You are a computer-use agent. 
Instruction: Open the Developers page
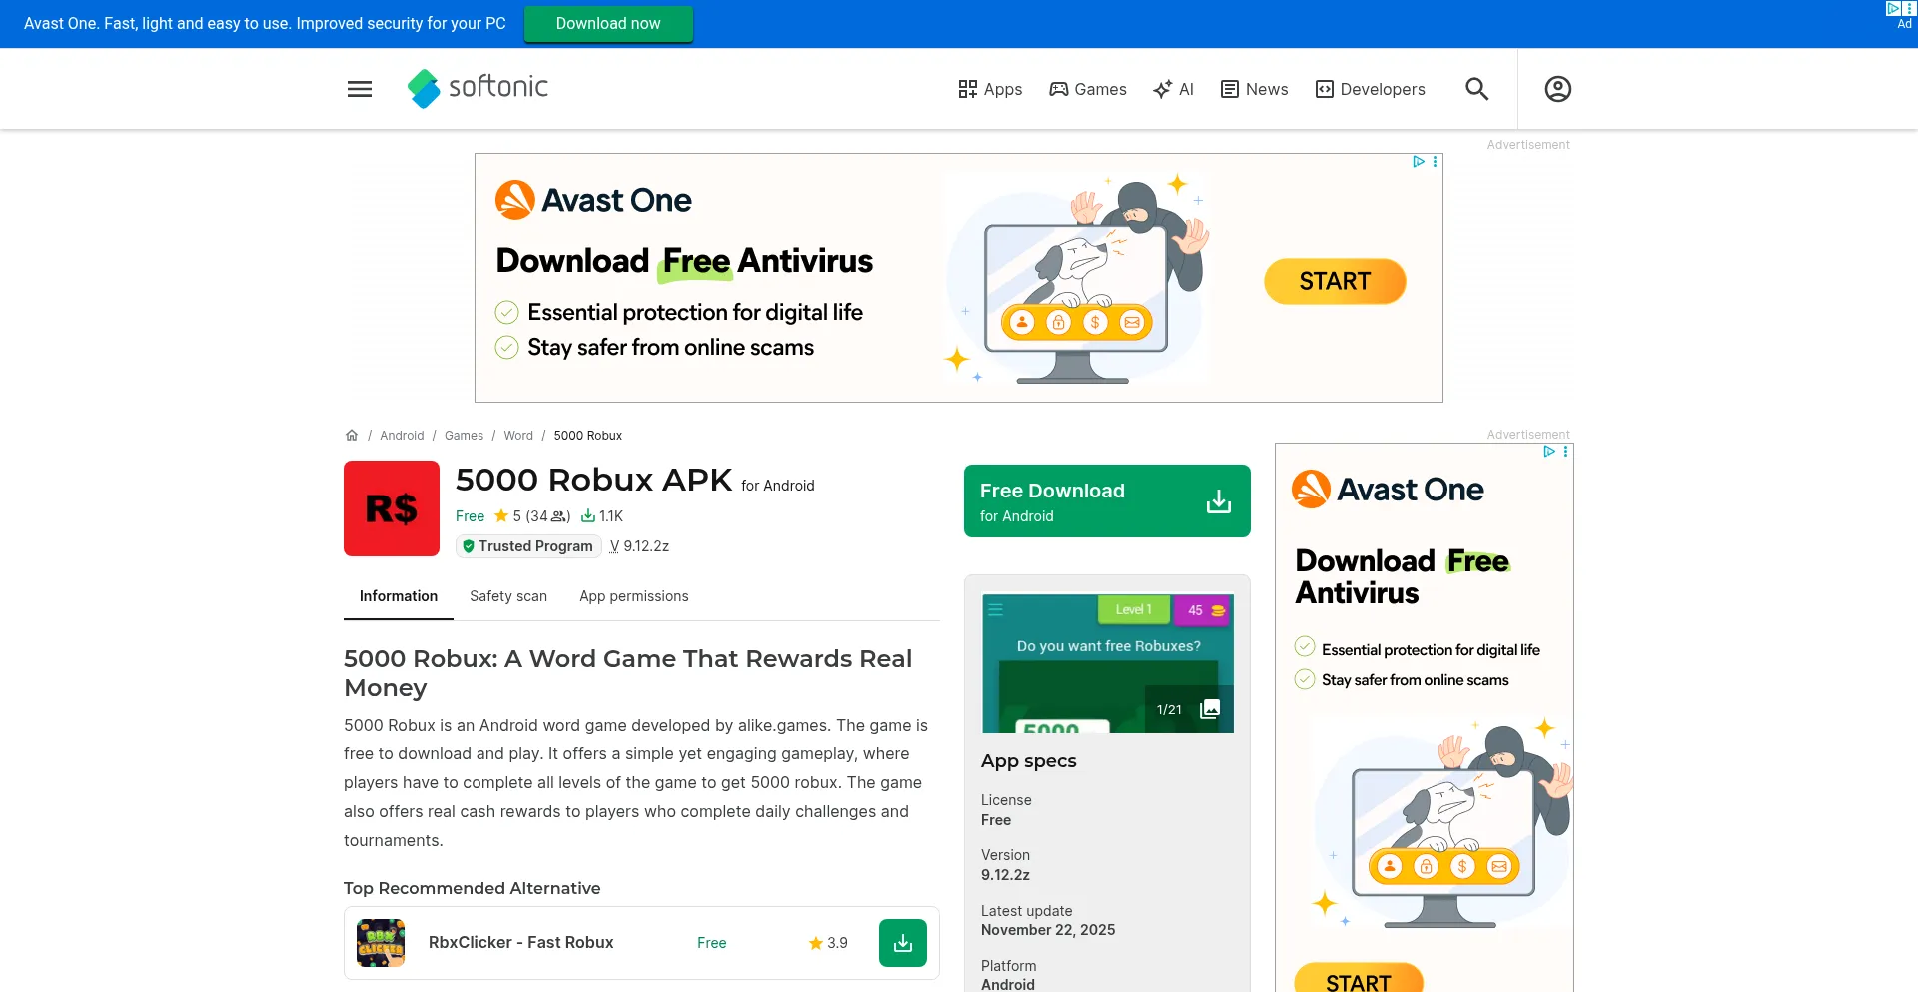click(1370, 89)
